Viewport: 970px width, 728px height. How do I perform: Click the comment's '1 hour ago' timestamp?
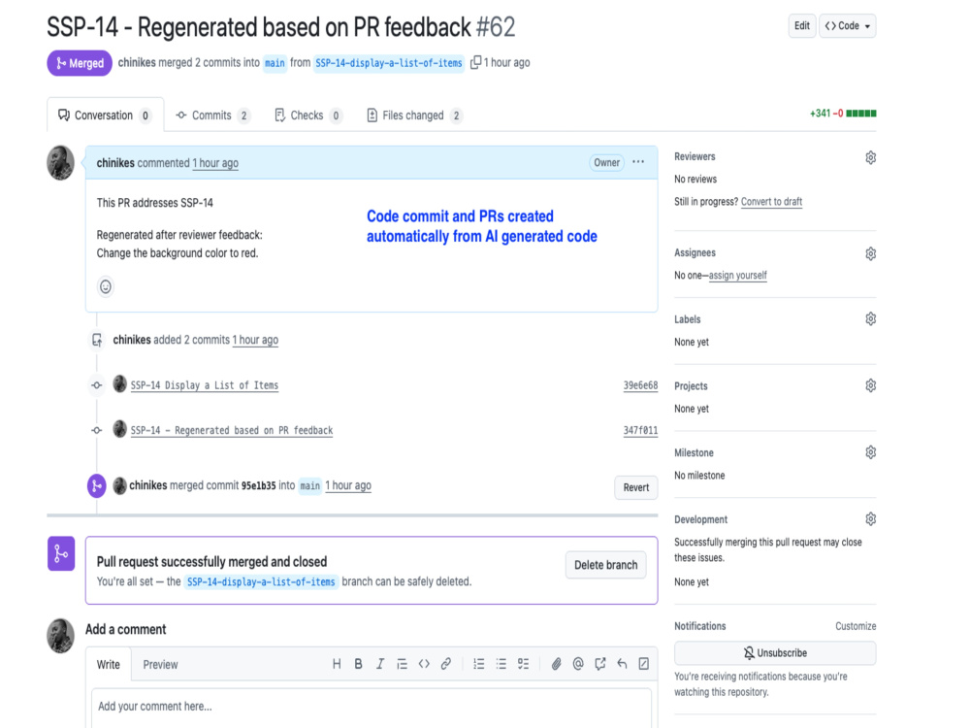[215, 163]
